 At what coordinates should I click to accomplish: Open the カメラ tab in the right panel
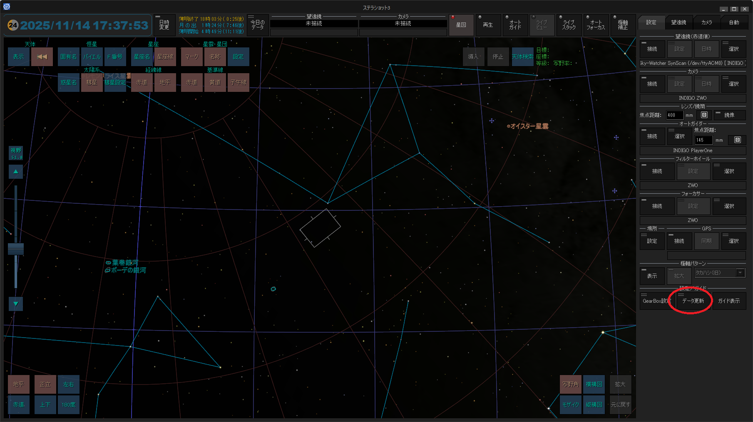point(706,22)
